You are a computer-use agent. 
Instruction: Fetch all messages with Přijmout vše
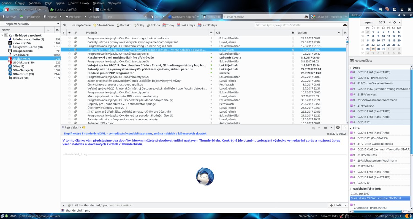pos(30,17)
